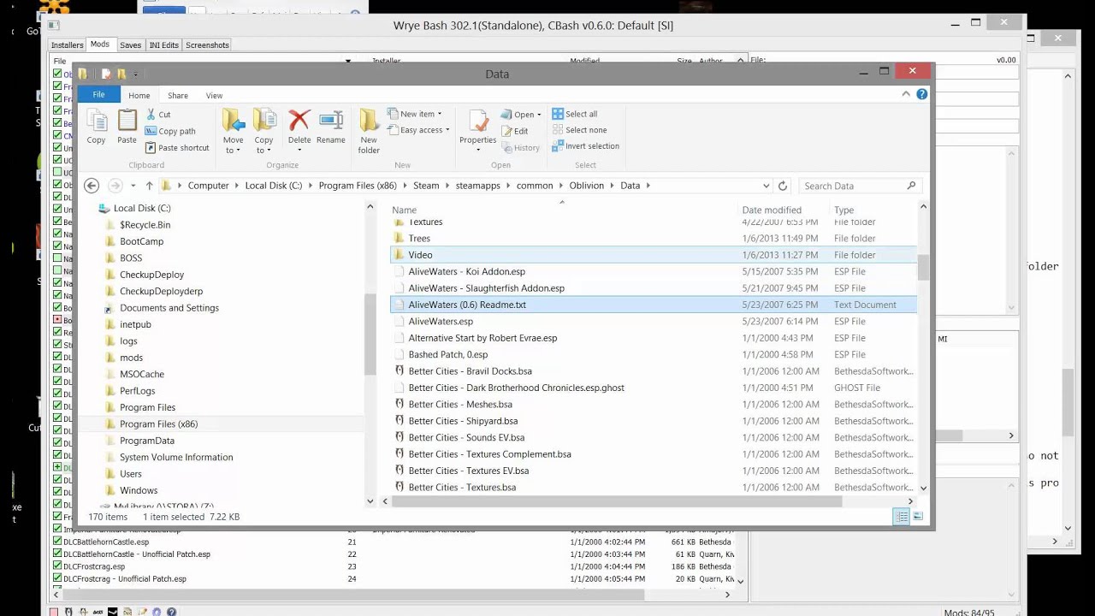This screenshot has height=616, width=1095.
Task: Open the Screenshots tab in Wrye Bash
Action: tap(207, 44)
